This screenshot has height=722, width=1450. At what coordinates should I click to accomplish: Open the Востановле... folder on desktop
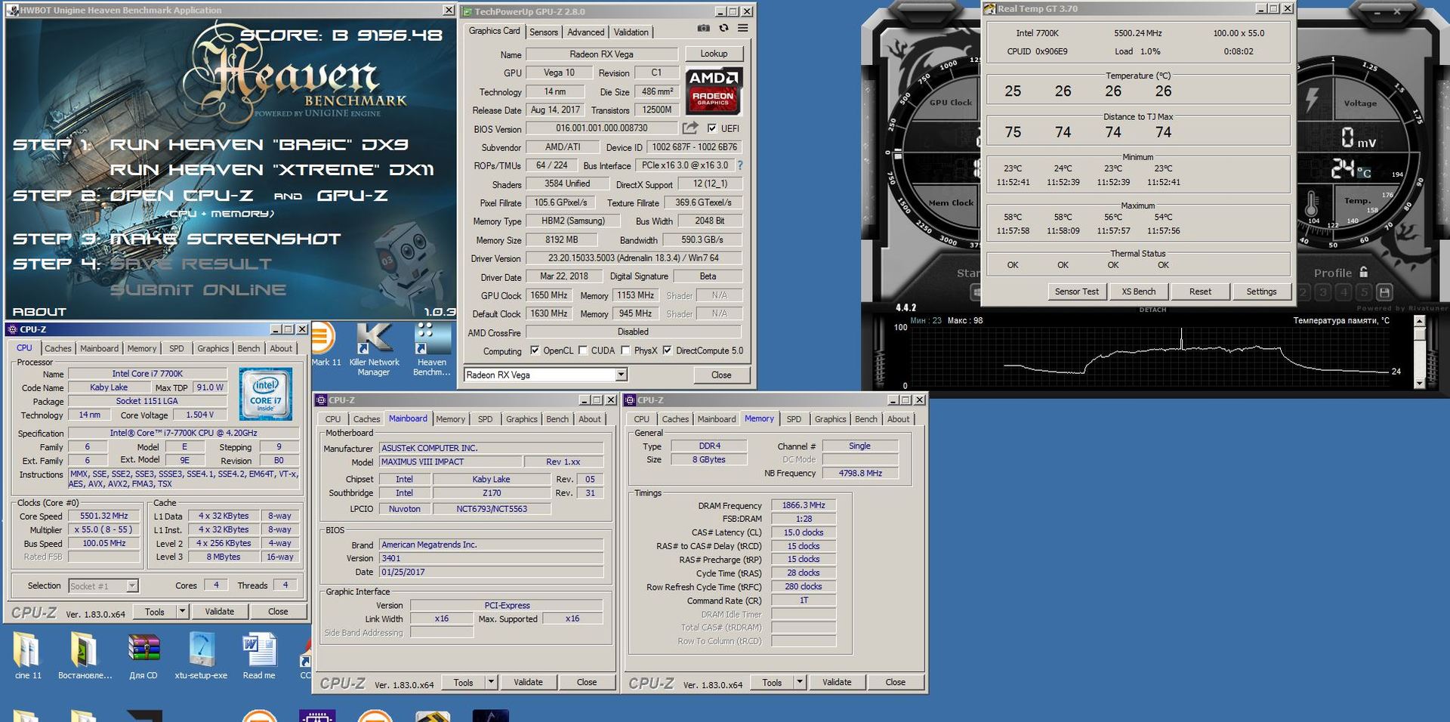[x=85, y=656]
